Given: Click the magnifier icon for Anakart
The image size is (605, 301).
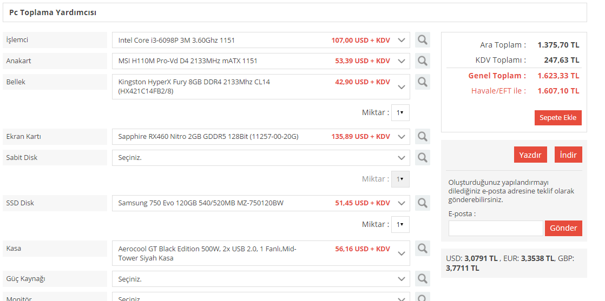Looking at the screenshot, I should coord(423,61).
